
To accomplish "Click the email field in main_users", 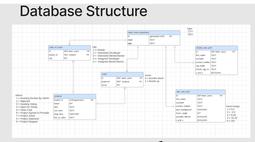I will pyautogui.click(x=131, y=40).
